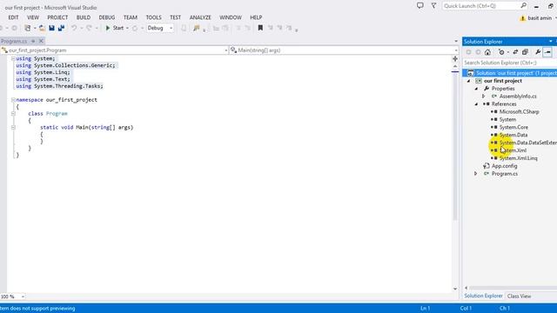Switch to the Class View tab
Viewport: 557px width, 313px height.
[x=519, y=296]
